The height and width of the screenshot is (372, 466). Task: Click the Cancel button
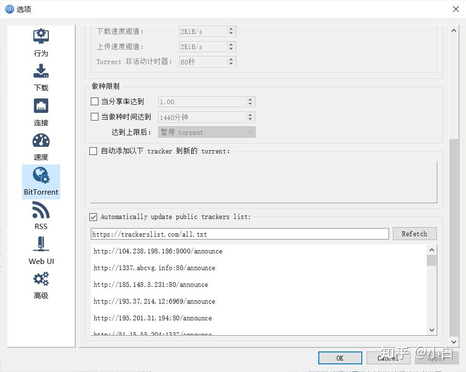pyautogui.click(x=388, y=358)
